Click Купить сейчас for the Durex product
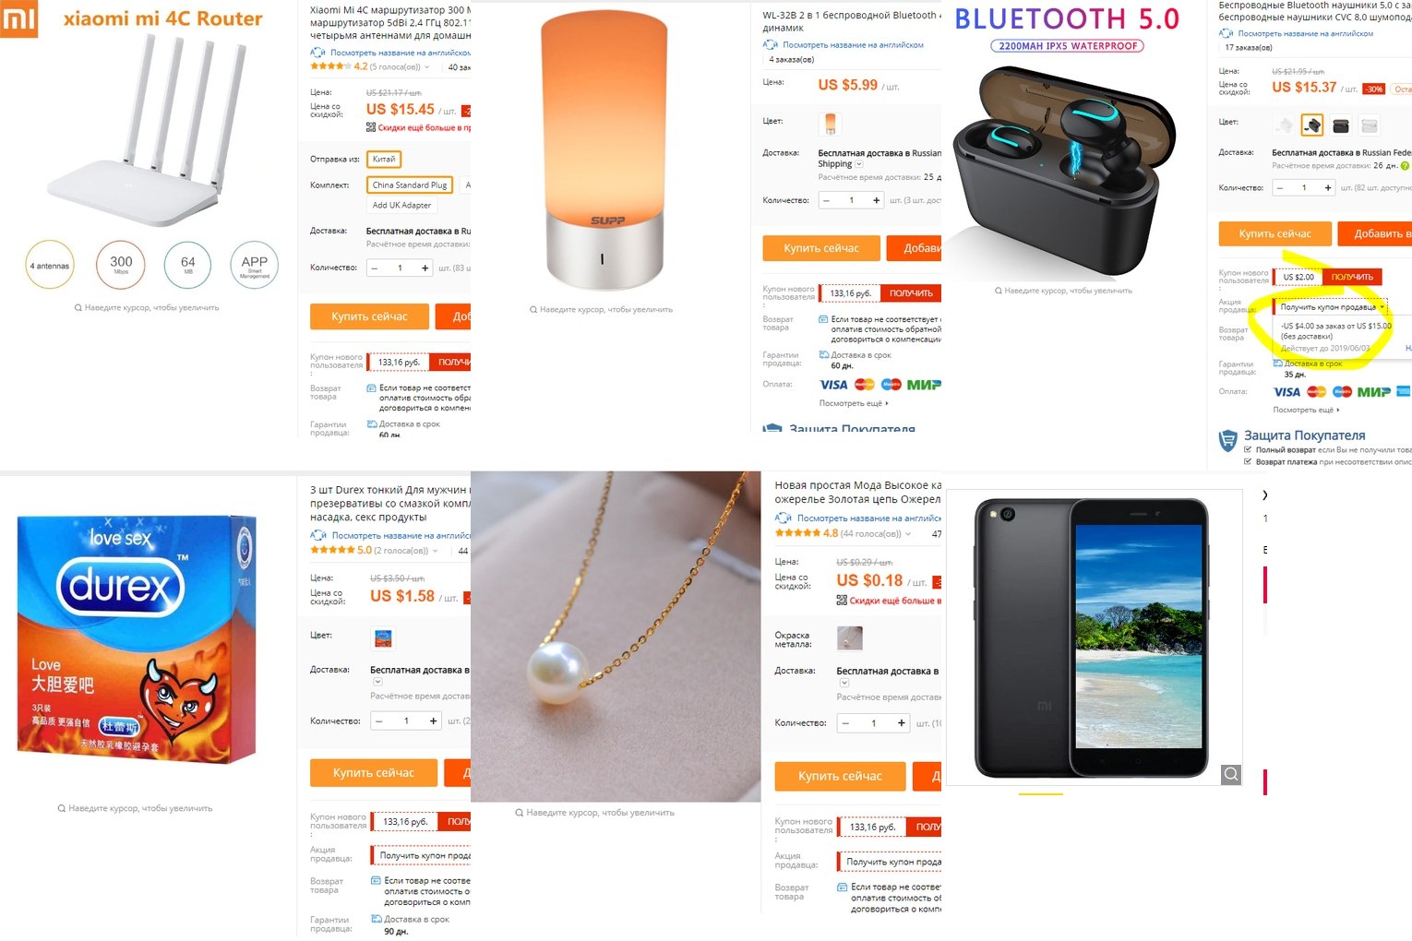This screenshot has width=1412, height=941. coord(374,773)
